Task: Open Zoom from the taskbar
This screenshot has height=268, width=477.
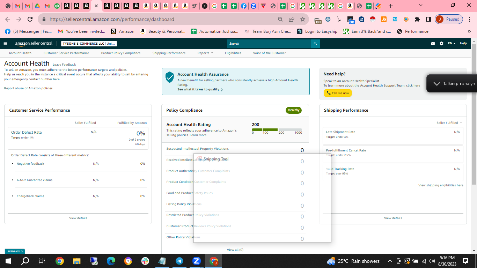Action: click(197, 261)
